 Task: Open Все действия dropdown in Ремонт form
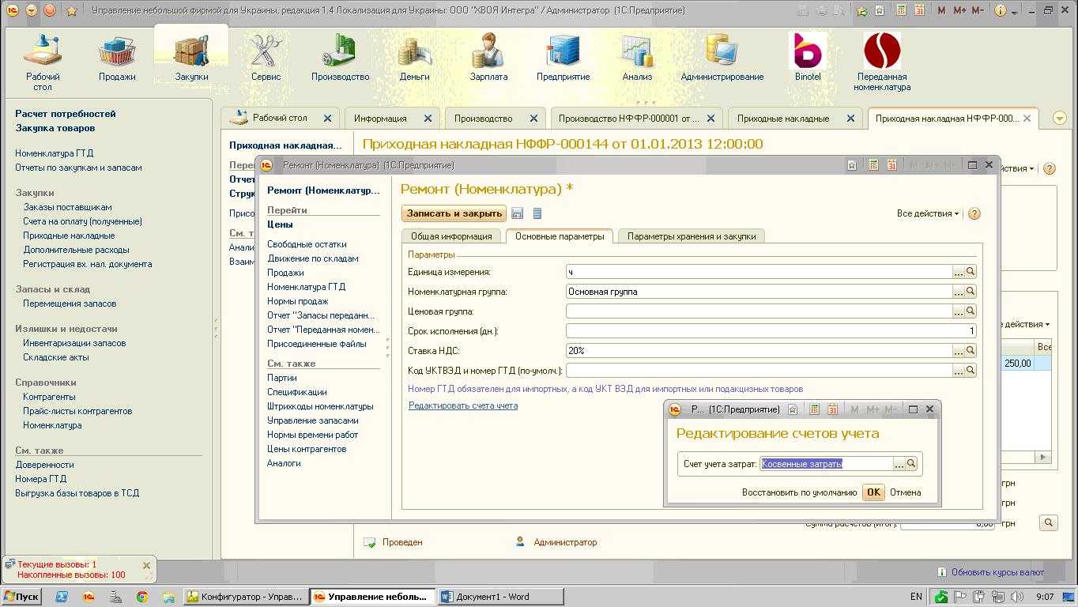coord(928,213)
